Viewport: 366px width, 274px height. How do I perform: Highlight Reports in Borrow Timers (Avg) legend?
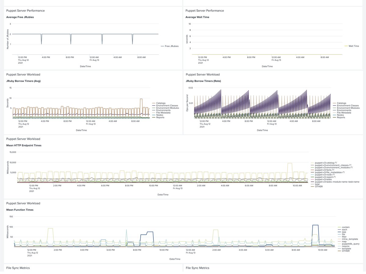coord(158,118)
